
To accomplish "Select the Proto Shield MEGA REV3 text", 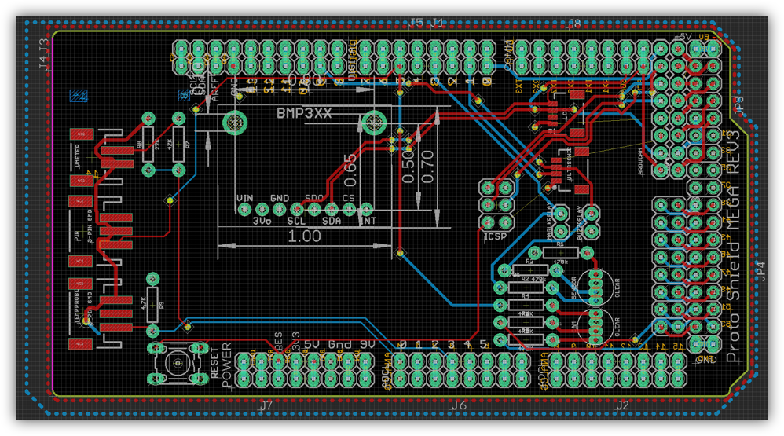I will (x=732, y=246).
